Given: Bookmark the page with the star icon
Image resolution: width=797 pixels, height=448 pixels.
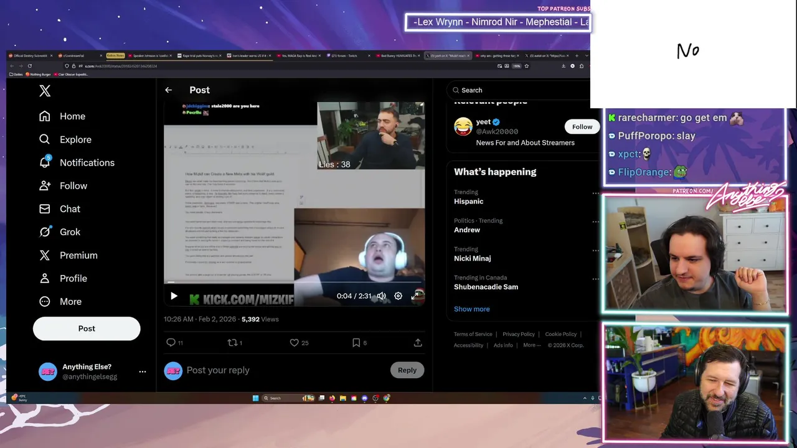Looking at the screenshot, I should (527, 66).
